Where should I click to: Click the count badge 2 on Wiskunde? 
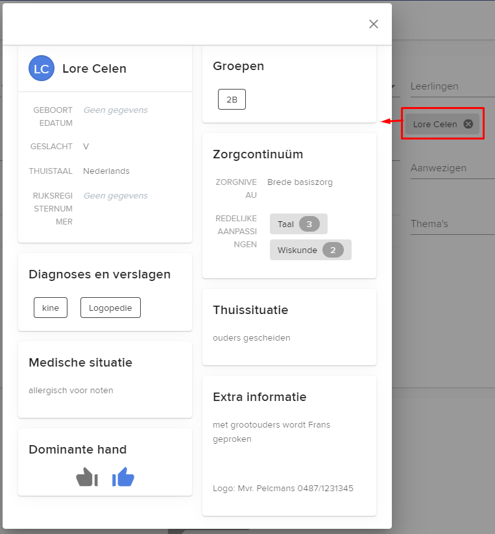(x=333, y=250)
